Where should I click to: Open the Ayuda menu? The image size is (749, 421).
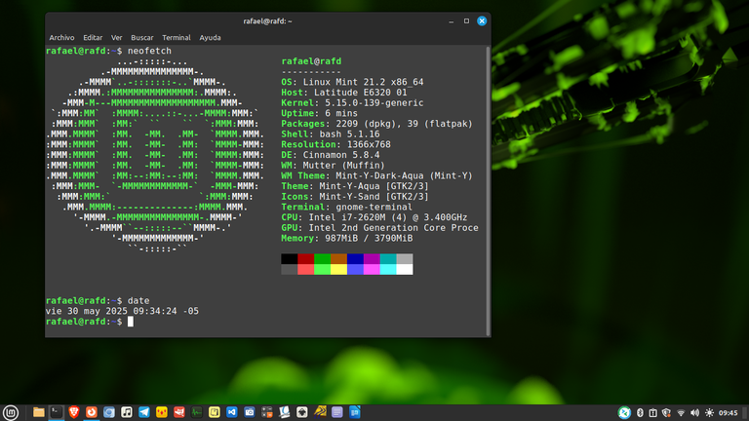(x=211, y=37)
